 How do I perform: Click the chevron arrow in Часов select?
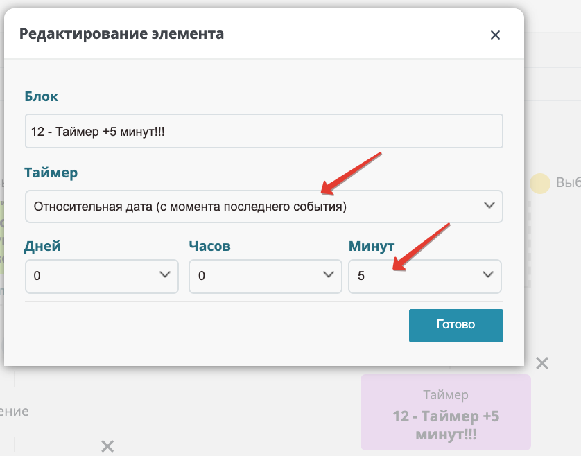click(x=329, y=274)
